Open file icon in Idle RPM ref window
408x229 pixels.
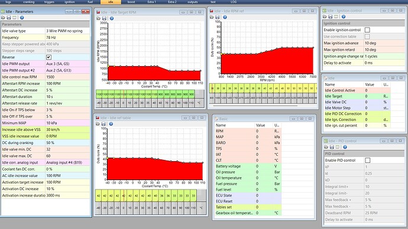pos(212,17)
